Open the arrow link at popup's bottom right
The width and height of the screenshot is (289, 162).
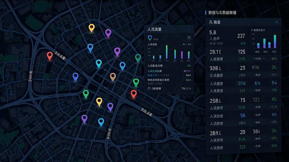click(x=186, y=89)
